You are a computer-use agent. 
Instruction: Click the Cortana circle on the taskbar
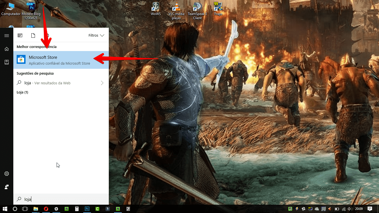(x=15, y=209)
